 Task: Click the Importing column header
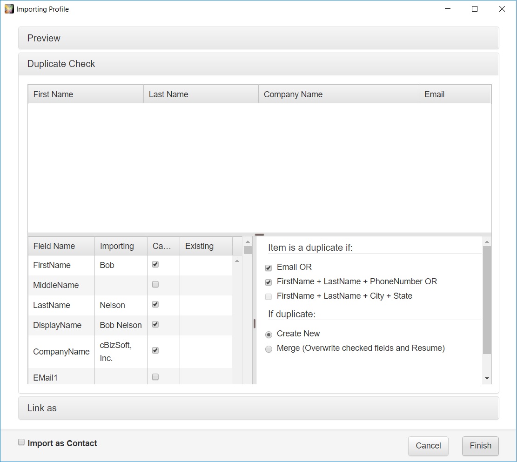point(121,246)
